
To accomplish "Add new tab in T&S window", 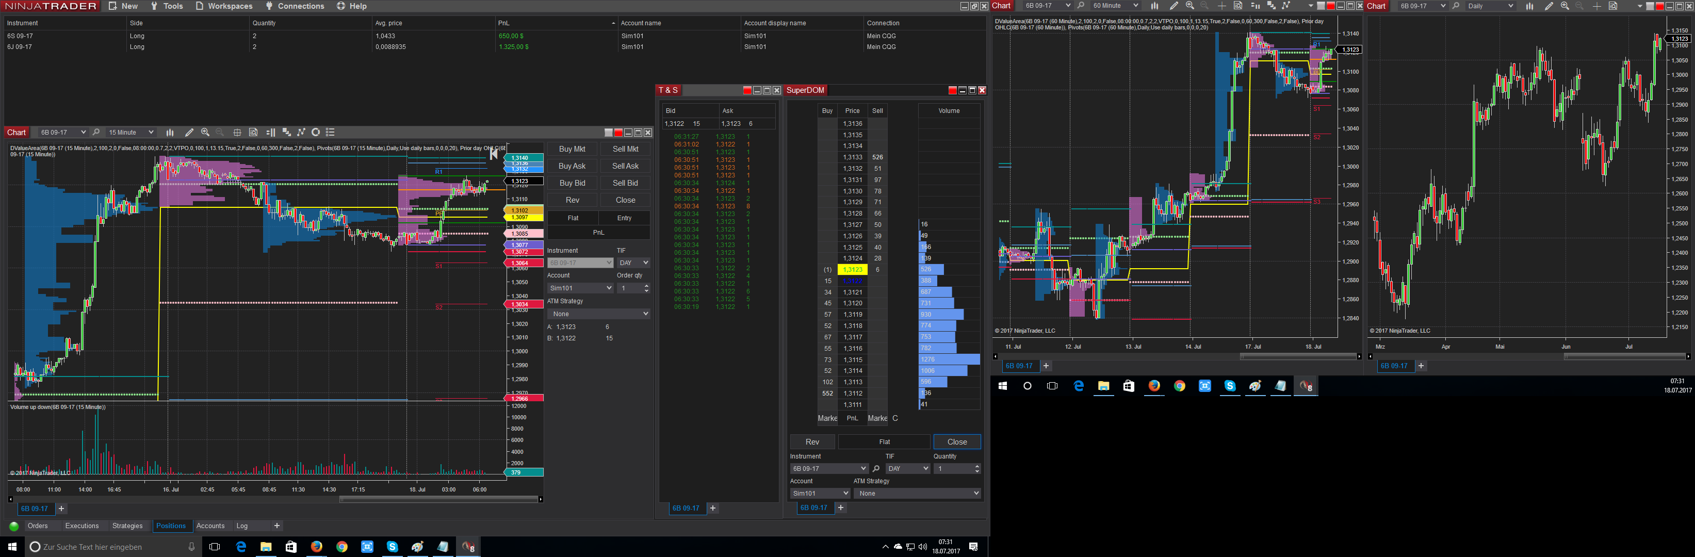I will [712, 509].
